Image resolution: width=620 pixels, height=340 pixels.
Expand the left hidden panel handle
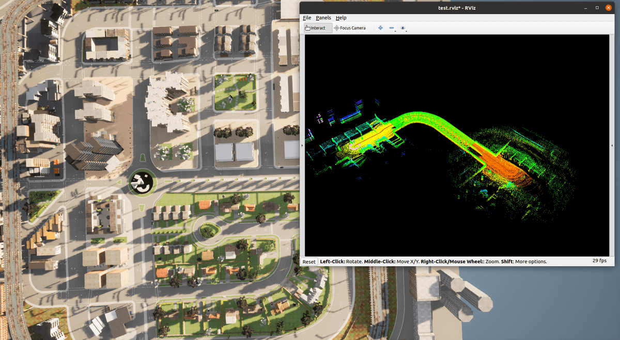tap(302, 145)
